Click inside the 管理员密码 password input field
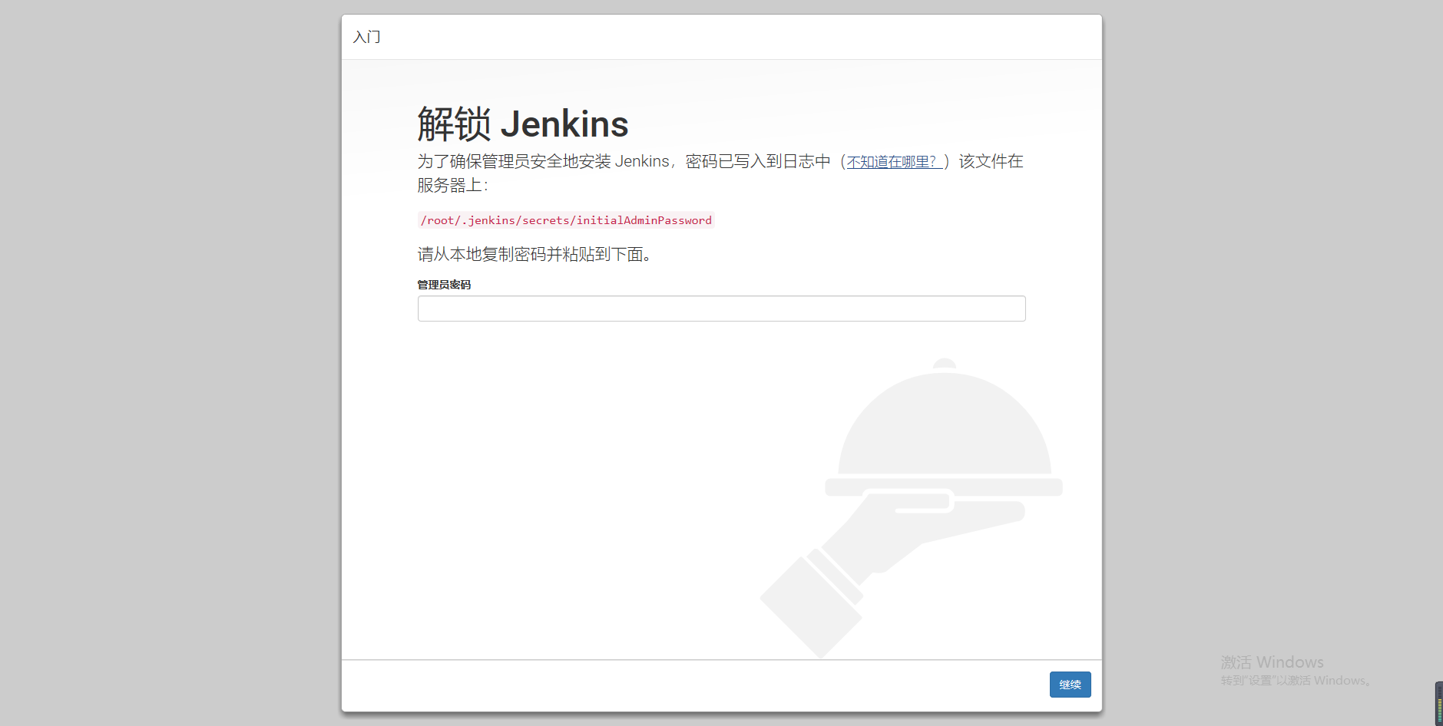The image size is (1443, 726). [x=721, y=308]
